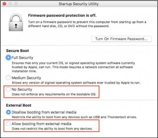Click the 'Turn on a firmware password' description

tap(87, 24)
